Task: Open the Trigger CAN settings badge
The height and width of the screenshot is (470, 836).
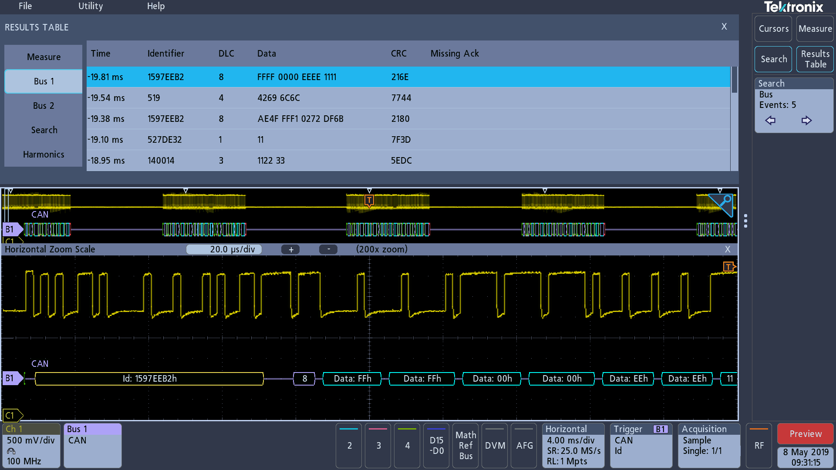Action: coord(641,445)
